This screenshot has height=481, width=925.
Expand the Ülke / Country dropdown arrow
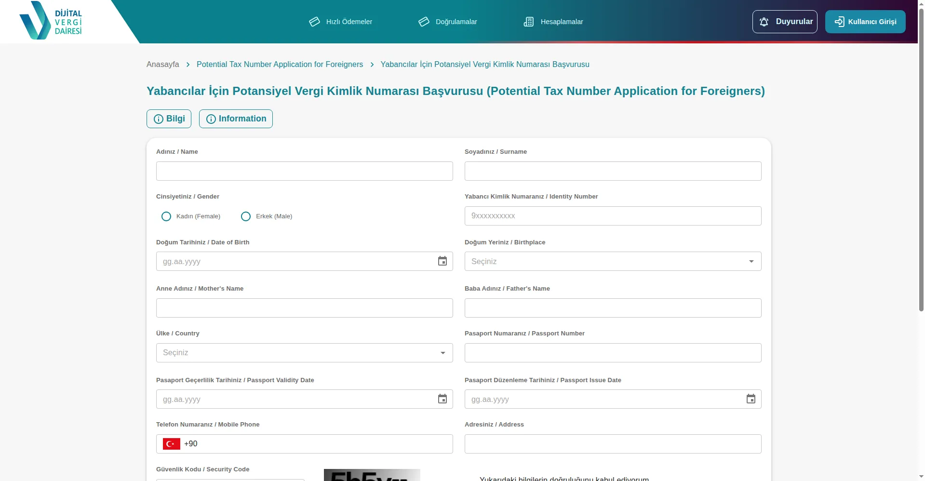(x=442, y=353)
